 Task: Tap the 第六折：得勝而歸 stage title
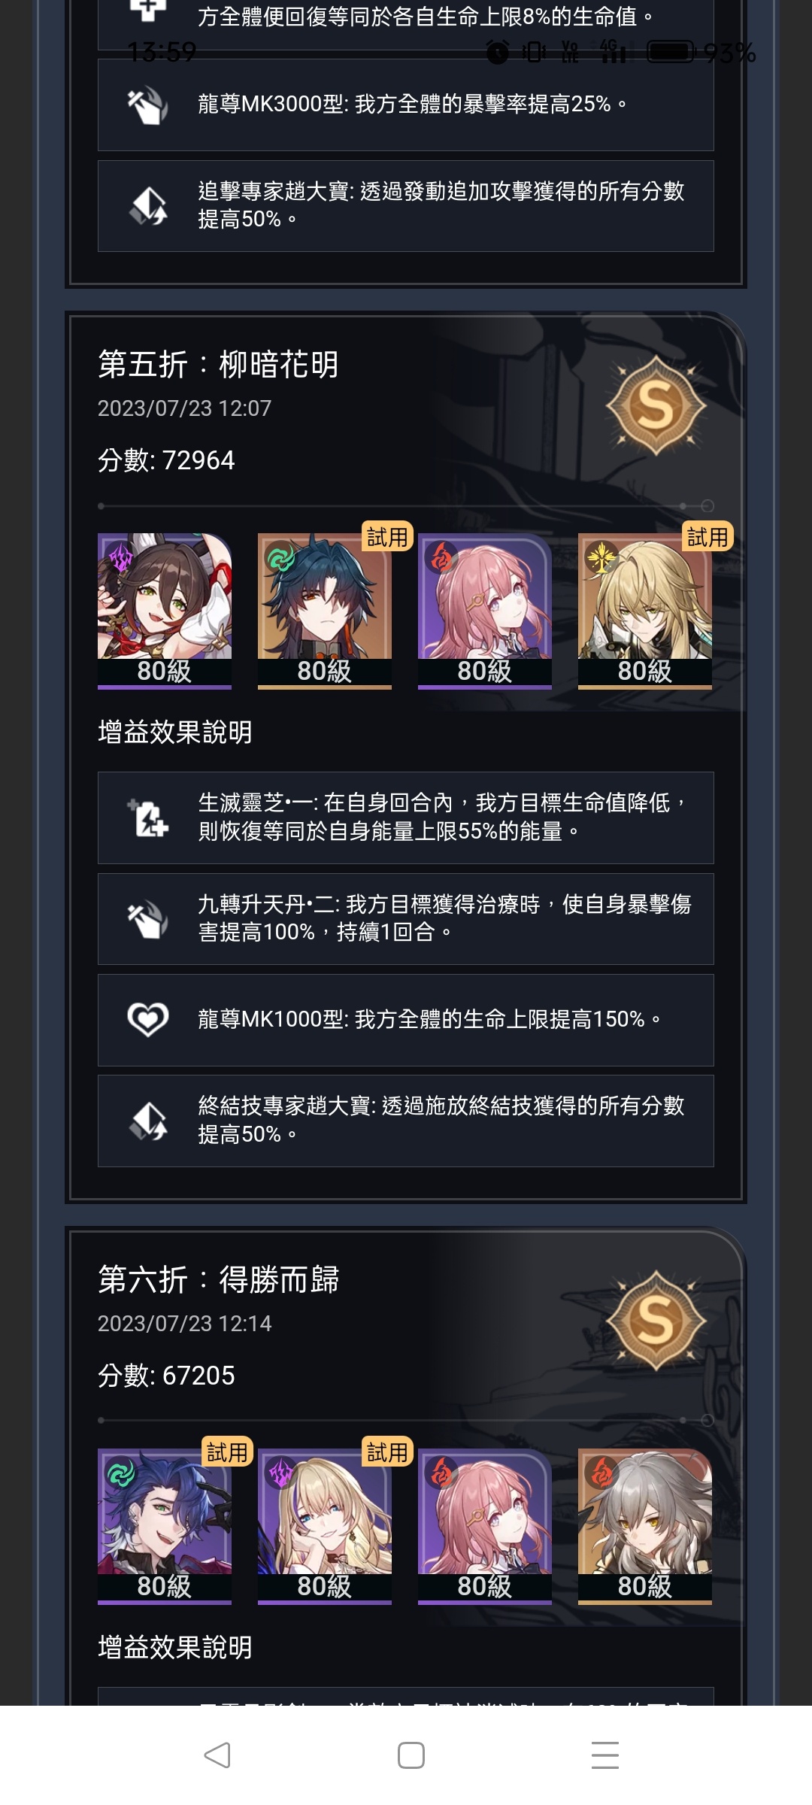(219, 1279)
